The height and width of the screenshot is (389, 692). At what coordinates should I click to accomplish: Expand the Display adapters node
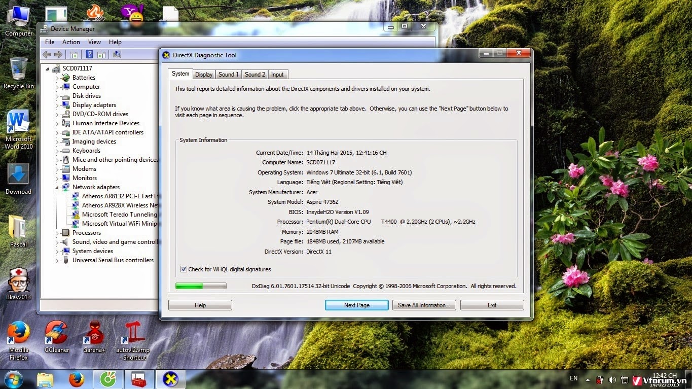point(57,105)
